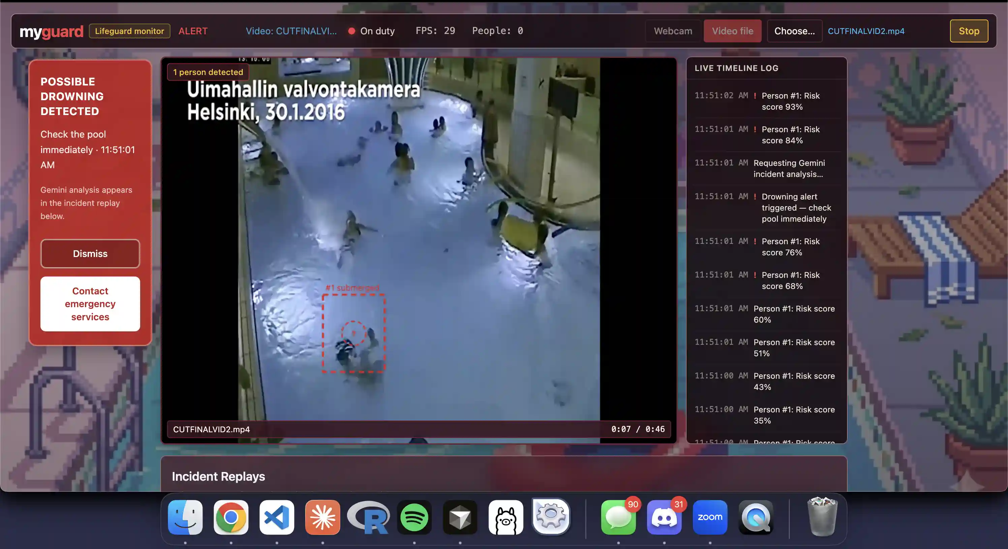Image resolution: width=1008 pixels, height=549 pixels.
Task: Open Zoom from the dock
Action: [x=710, y=517]
